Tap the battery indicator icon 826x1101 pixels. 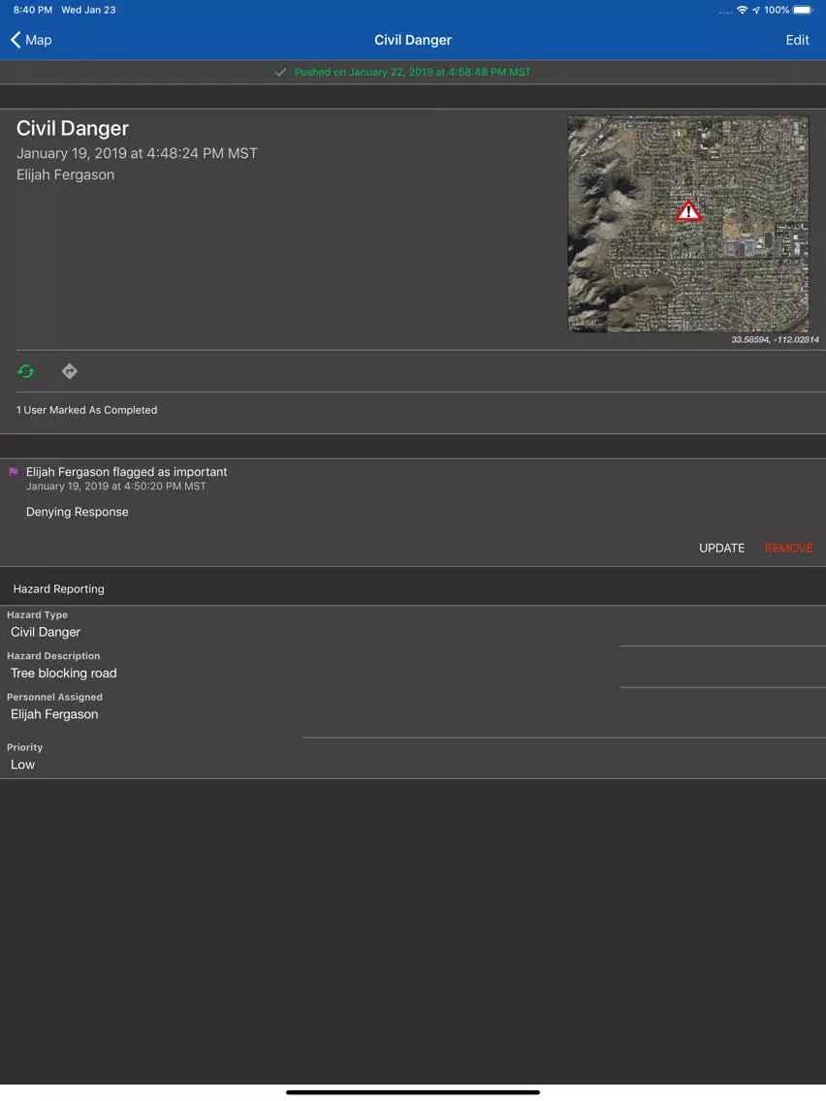tap(803, 10)
